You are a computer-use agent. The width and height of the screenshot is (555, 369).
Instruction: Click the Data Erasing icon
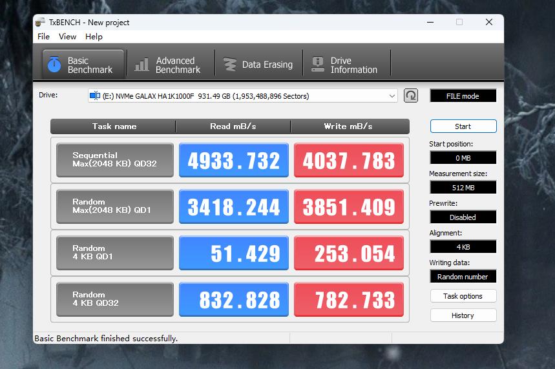[x=230, y=65]
